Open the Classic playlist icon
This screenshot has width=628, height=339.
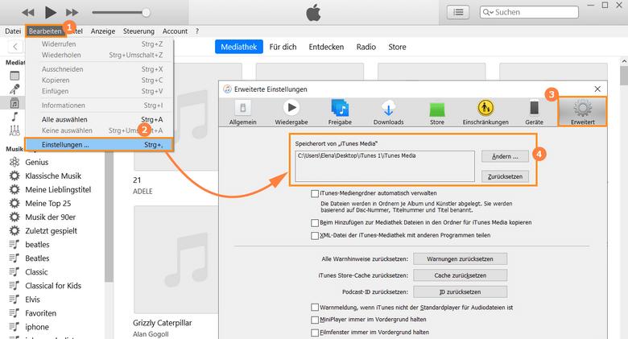14,271
